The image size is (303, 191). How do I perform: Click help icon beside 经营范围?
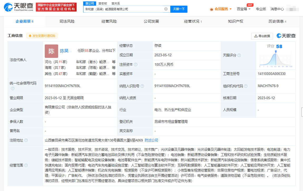pos(26,165)
